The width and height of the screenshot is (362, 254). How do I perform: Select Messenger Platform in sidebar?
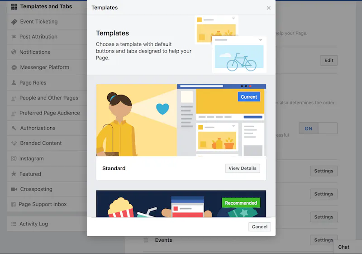point(47,67)
